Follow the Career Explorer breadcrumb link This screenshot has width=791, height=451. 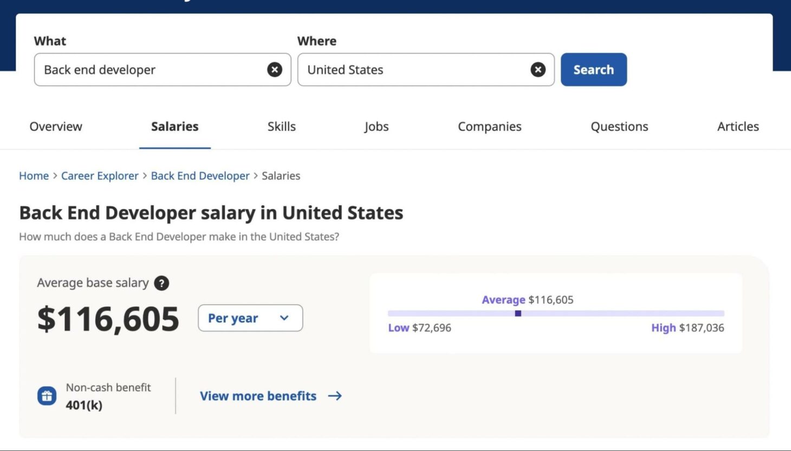(100, 175)
